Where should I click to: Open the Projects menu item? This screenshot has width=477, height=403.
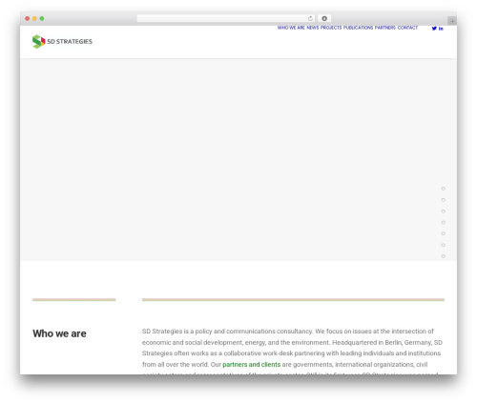click(331, 28)
